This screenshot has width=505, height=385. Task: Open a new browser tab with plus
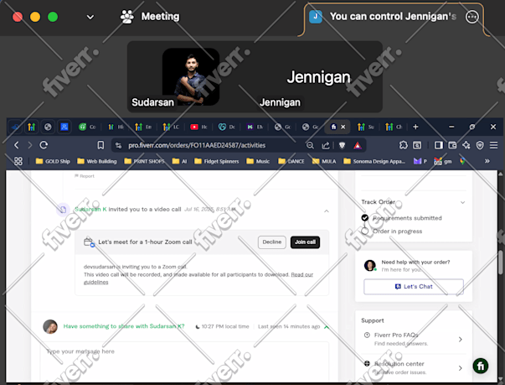[x=415, y=127]
